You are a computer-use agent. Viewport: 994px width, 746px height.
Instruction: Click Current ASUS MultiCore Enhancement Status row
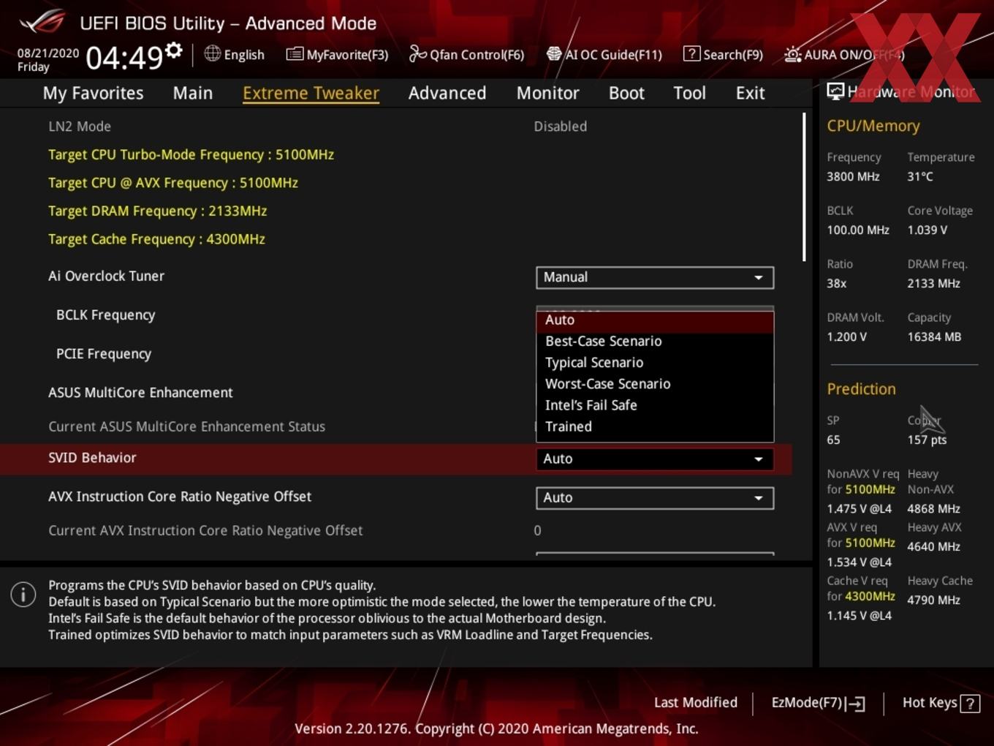coord(395,426)
